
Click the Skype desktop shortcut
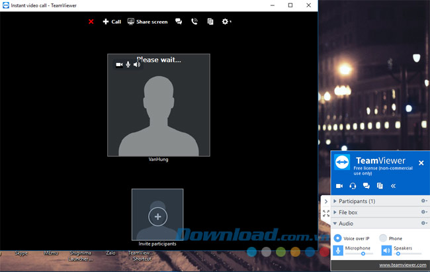(21, 253)
